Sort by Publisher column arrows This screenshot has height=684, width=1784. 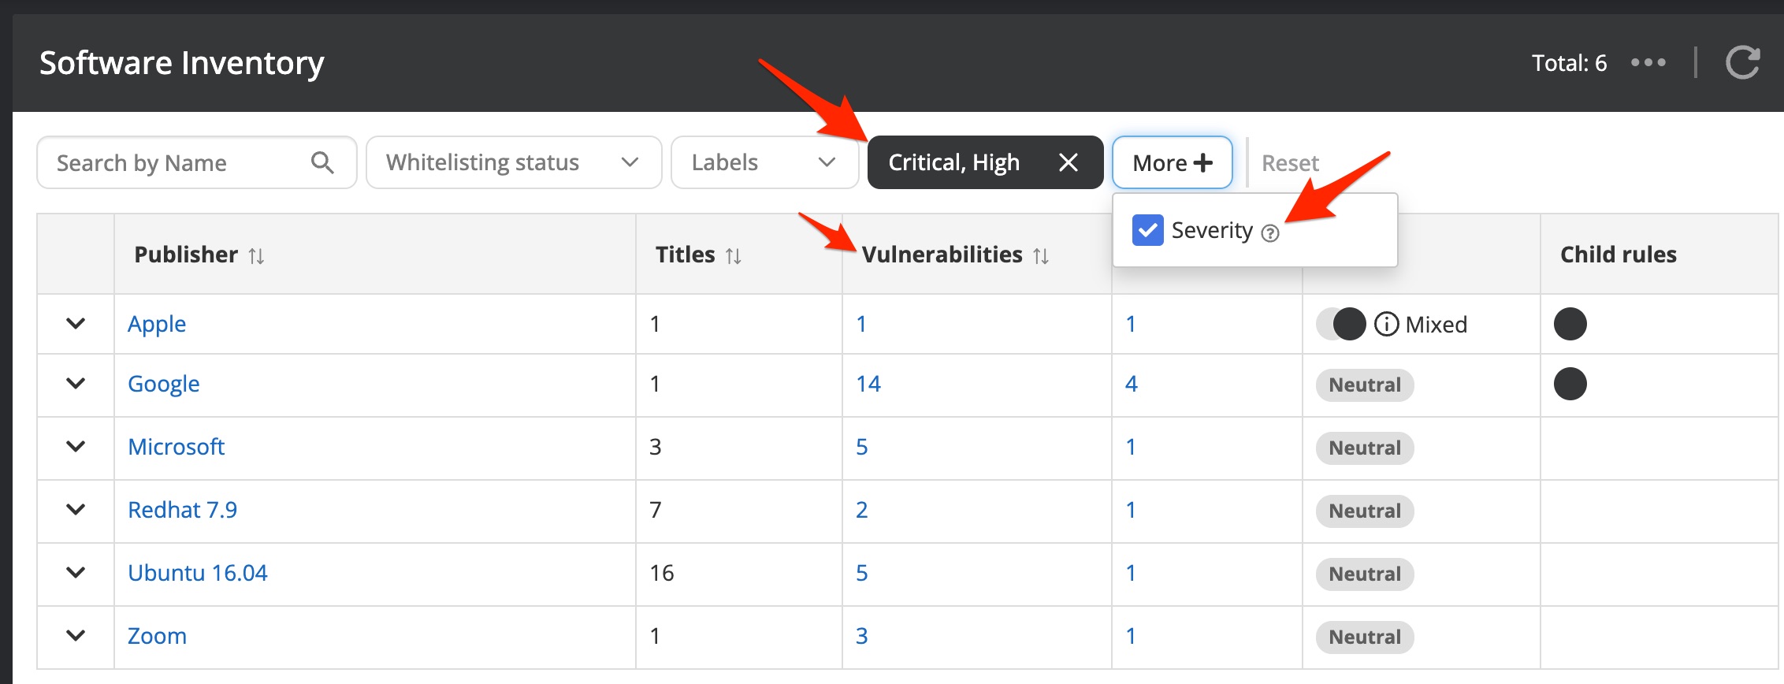[256, 256]
